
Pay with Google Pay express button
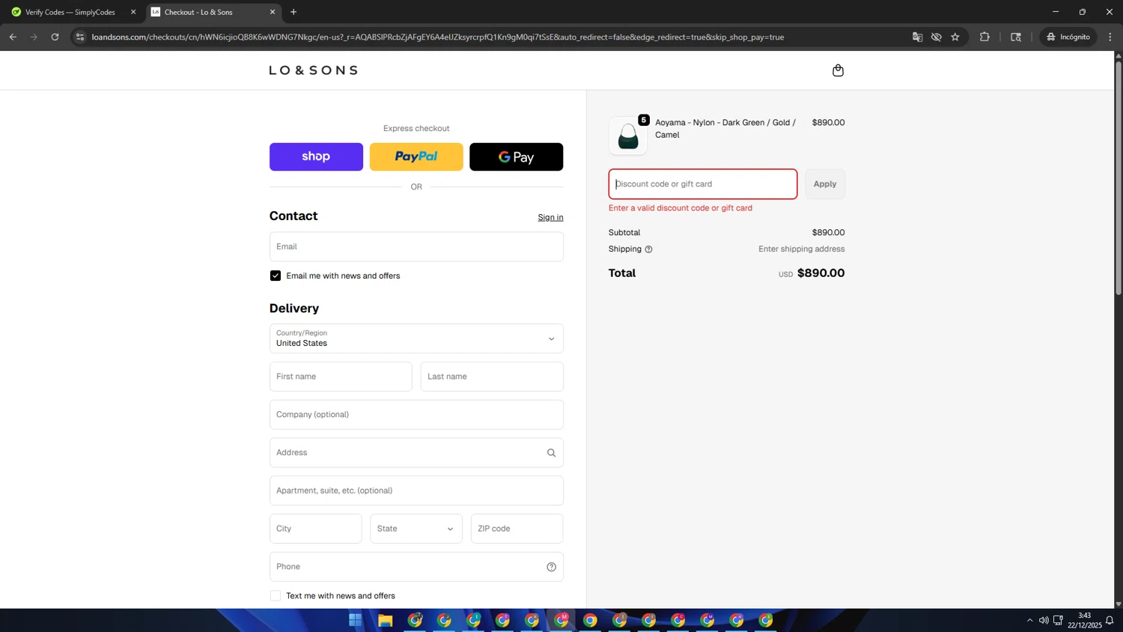(516, 157)
